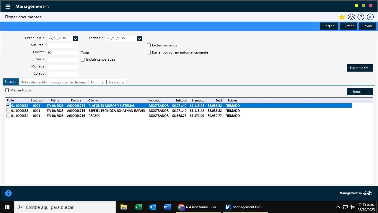
Task: Click into the Sucursal input field
Action: (x=63, y=46)
